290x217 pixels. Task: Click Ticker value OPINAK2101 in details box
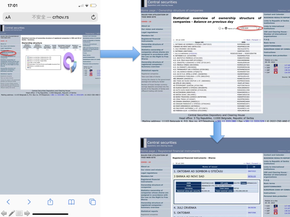click(252, 183)
